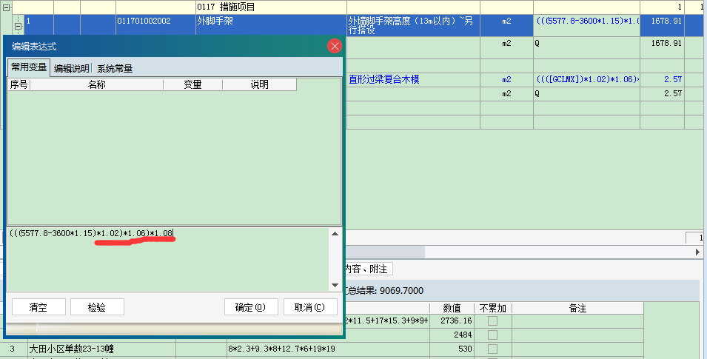Image resolution: width=707 pixels, height=359 pixels.
Task: Close the 编辑表达式 dialog
Action: 334,46
